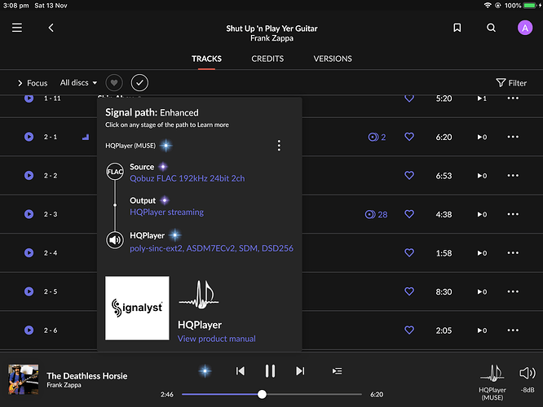The height and width of the screenshot is (407, 543).
Task: Toggle the favorites heart filter
Action: coord(114,83)
